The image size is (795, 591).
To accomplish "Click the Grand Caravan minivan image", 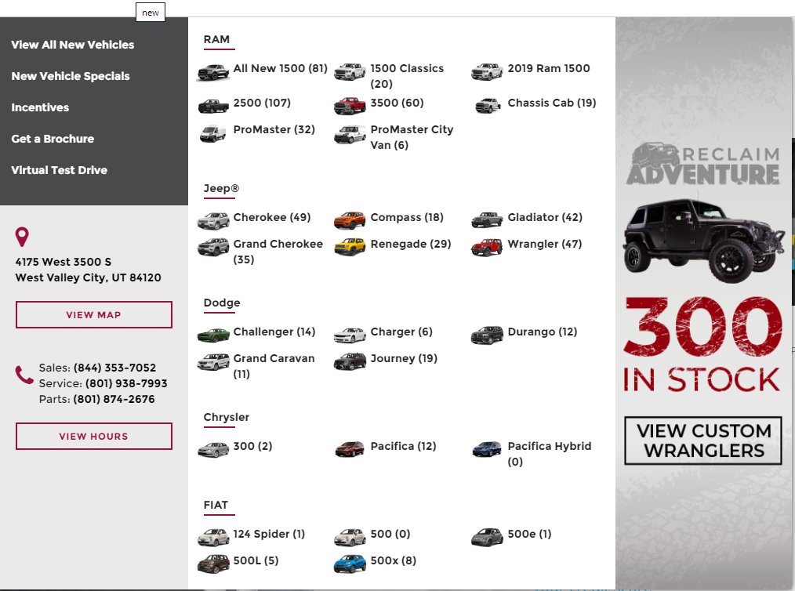I will tap(213, 362).
